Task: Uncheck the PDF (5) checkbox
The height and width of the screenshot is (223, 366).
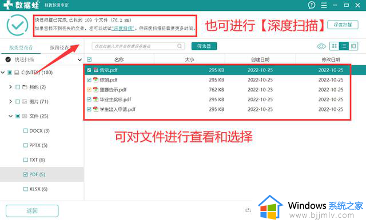Action: [25, 174]
